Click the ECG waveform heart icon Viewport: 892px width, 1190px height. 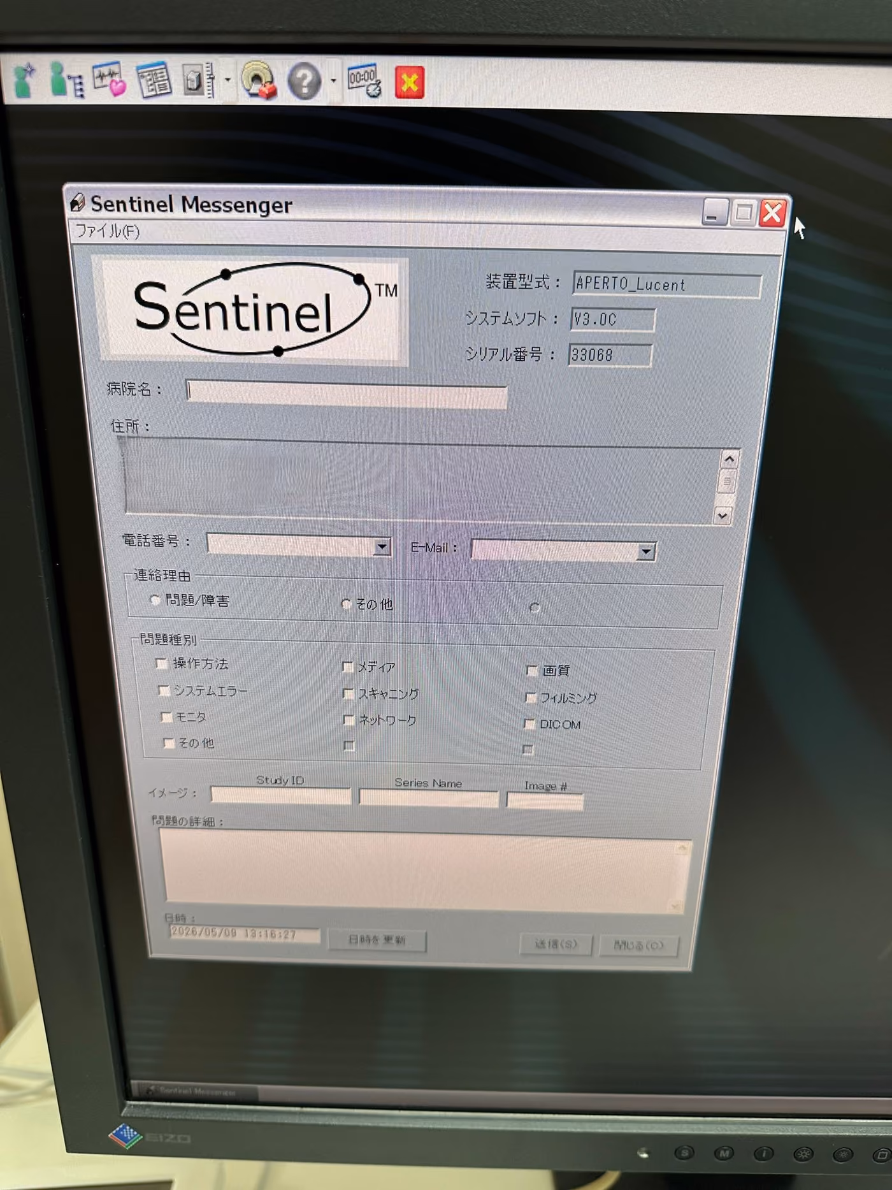click(109, 80)
